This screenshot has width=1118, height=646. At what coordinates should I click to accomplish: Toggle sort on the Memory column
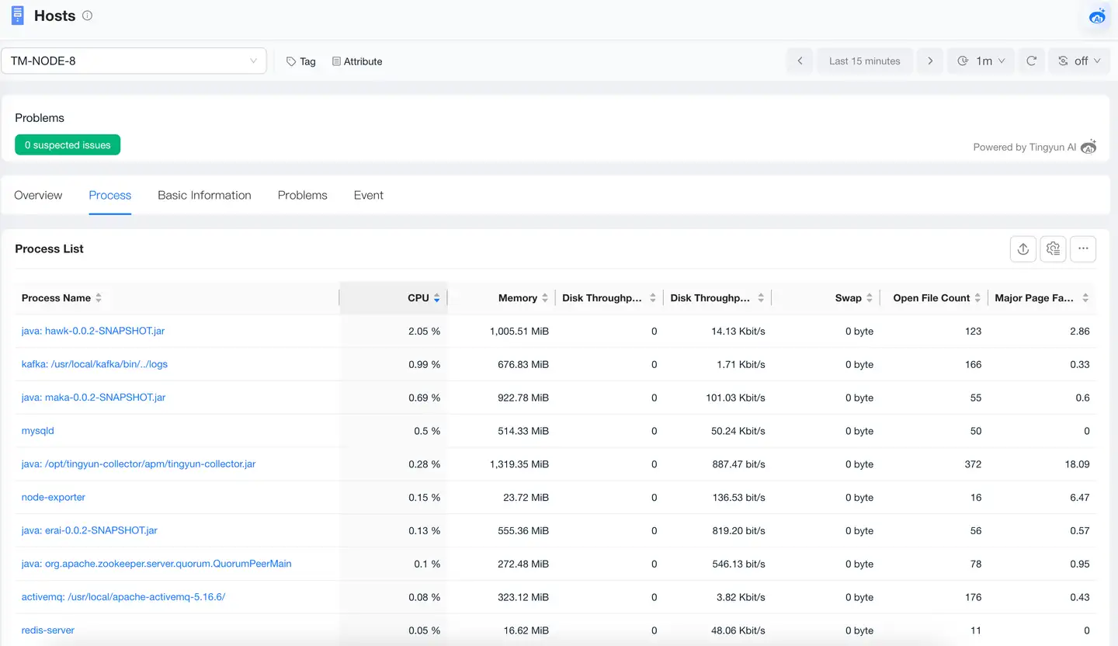pyautogui.click(x=519, y=298)
